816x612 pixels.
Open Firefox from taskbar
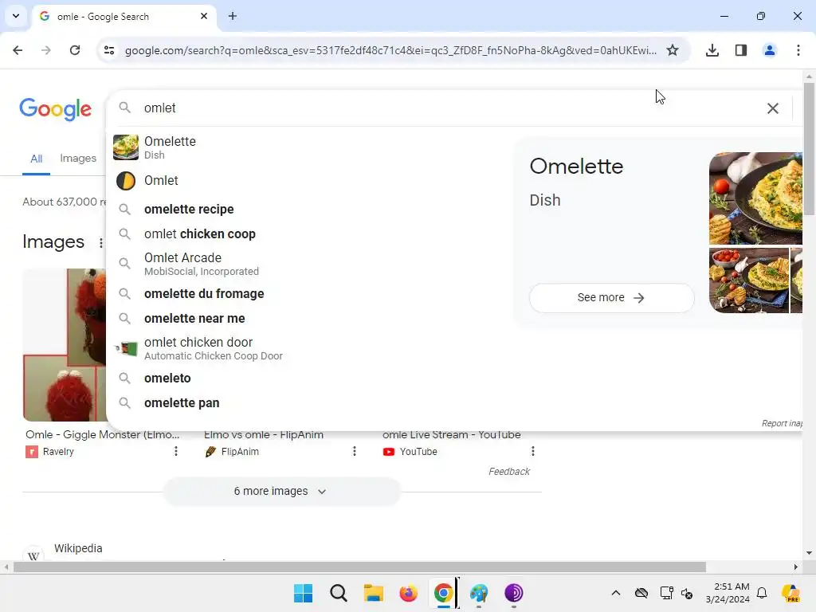[x=409, y=593]
